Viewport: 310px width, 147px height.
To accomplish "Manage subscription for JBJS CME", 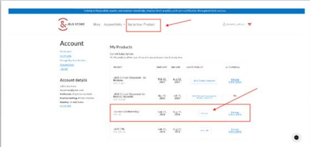I will click(x=235, y=131).
